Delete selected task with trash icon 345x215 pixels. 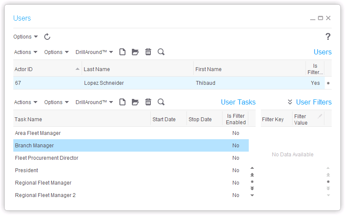point(148,102)
